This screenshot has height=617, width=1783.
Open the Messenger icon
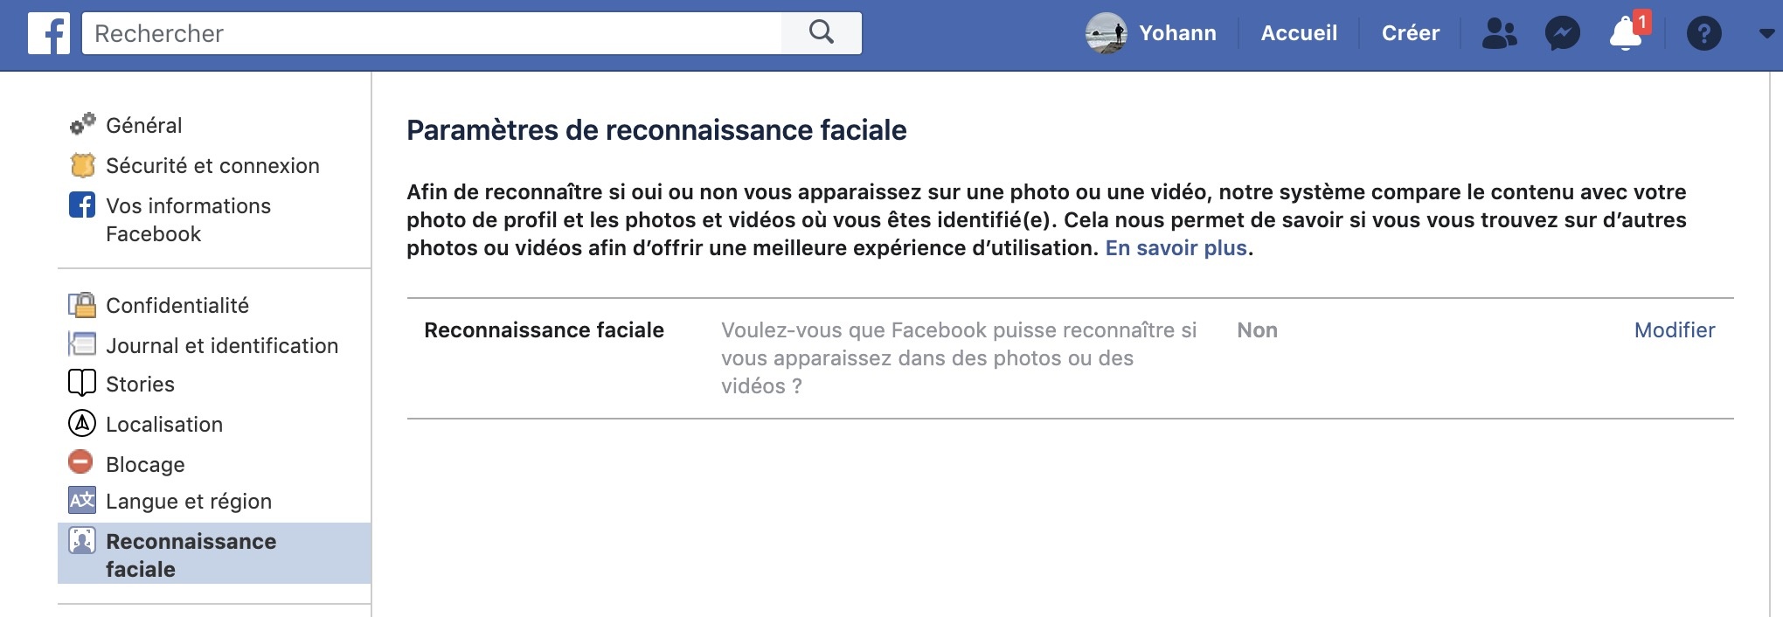[1562, 33]
